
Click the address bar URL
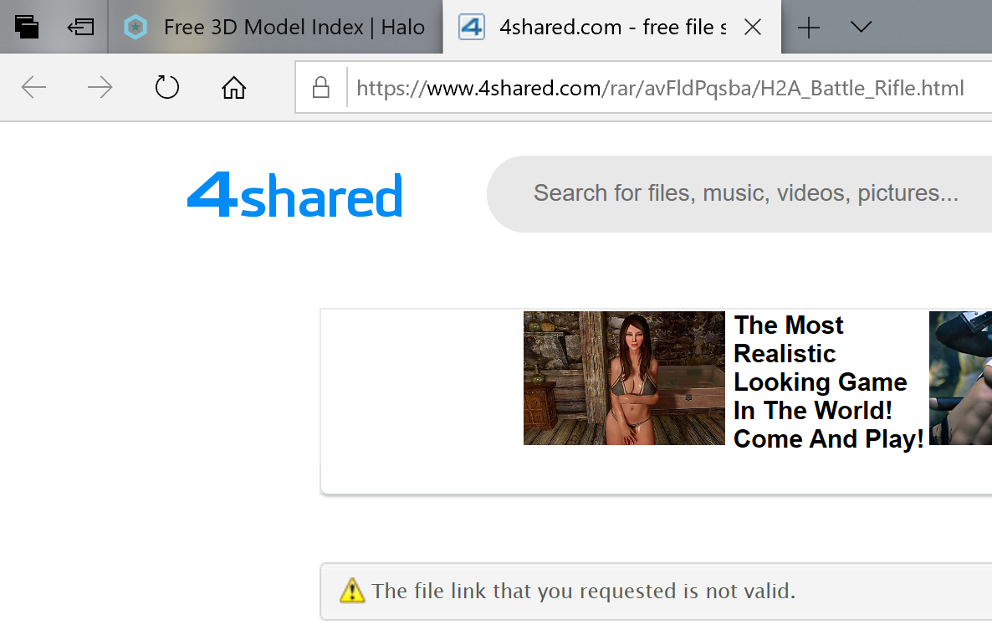click(x=660, y=88)
